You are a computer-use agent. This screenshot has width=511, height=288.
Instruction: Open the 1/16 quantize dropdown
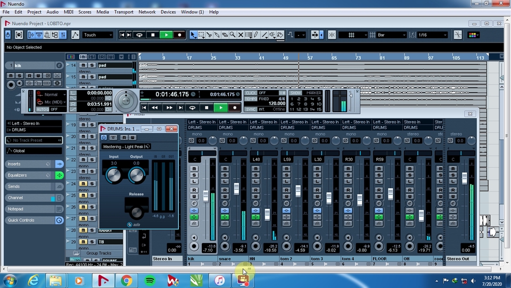pyautogui.click(x=432, y=35)
